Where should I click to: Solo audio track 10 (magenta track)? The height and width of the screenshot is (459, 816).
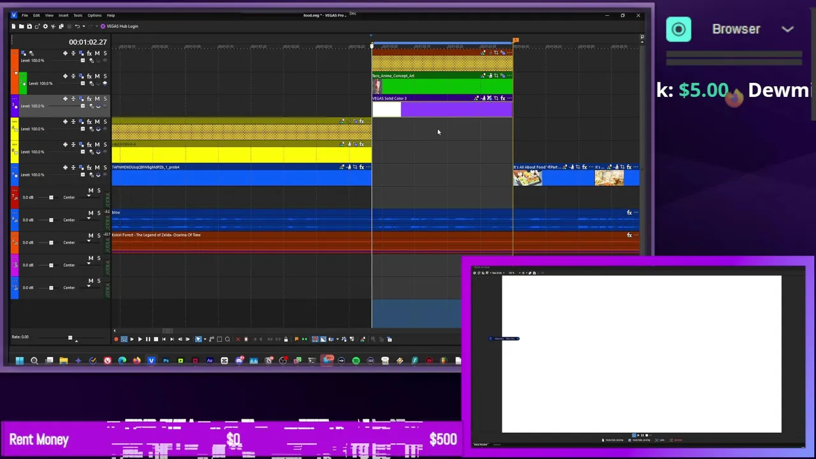click(x=98, y=258)
